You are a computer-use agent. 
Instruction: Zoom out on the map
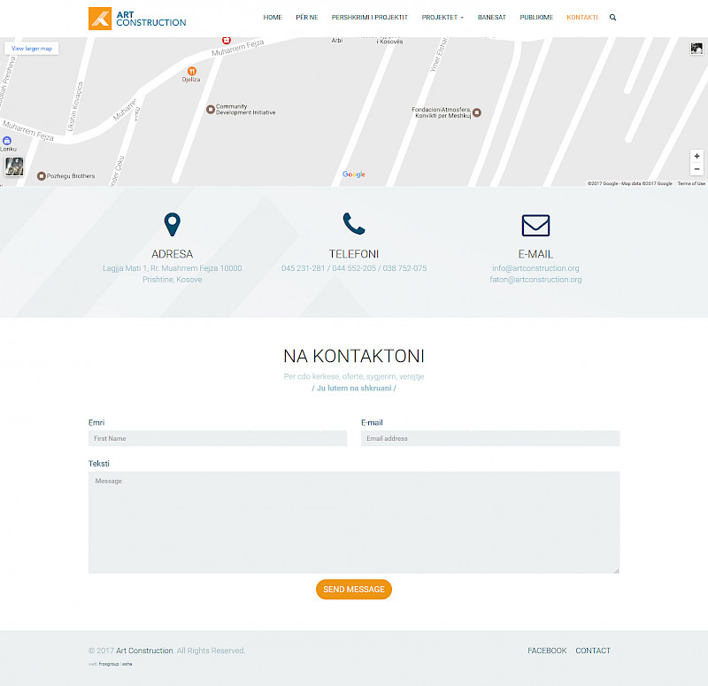pyautogui.click(x=696, y=169)
